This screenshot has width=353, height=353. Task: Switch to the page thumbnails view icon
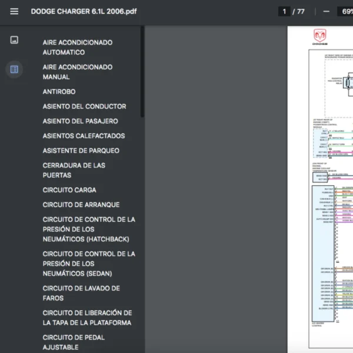coord(14,40)
